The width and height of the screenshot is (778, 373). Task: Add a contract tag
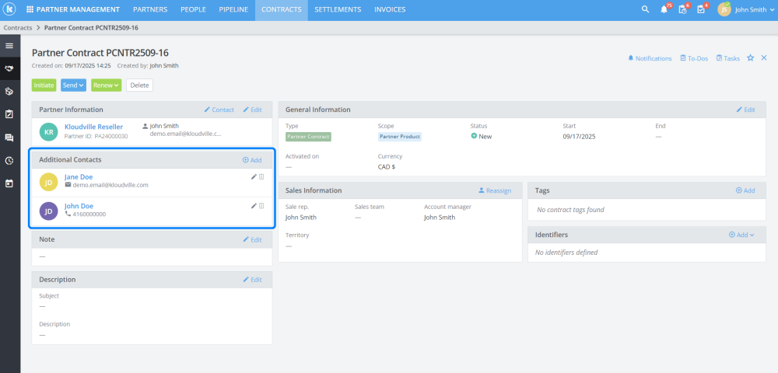(745, 190)
